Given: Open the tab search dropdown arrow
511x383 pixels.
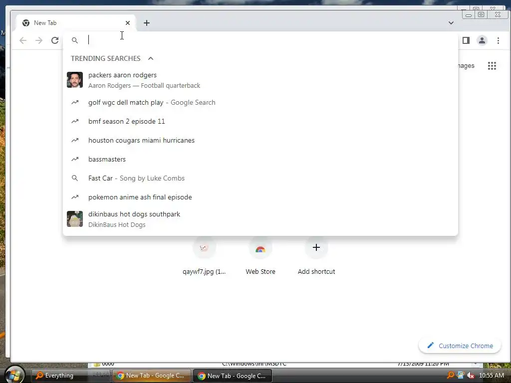Looking at the screenshot, I should pyautogui.click(x=451, y=23).
